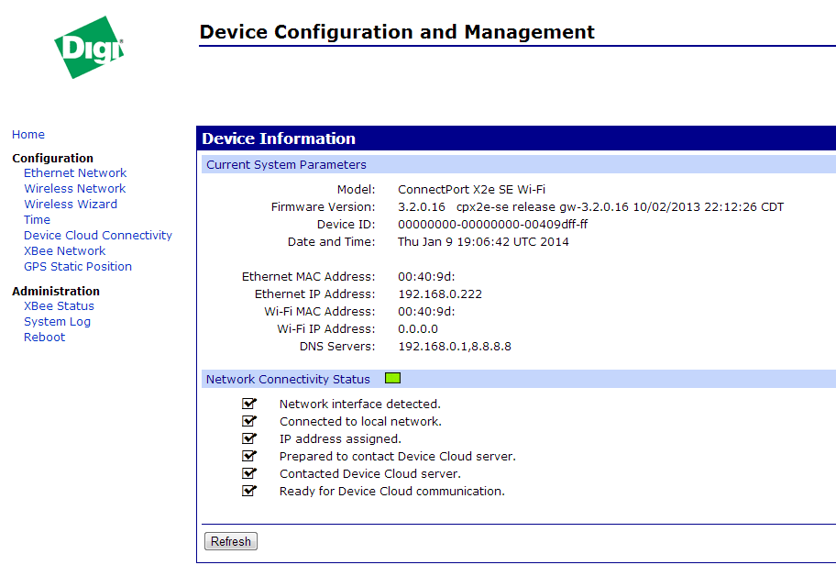Launch the Wireless Wizard
Viewport: 836px width, 565px height.
coord(71,205)
